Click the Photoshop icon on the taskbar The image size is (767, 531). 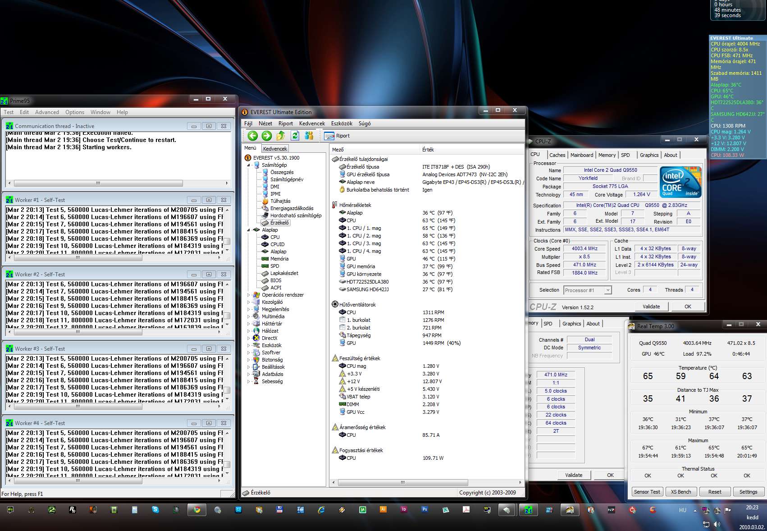(x=425, y=510)
